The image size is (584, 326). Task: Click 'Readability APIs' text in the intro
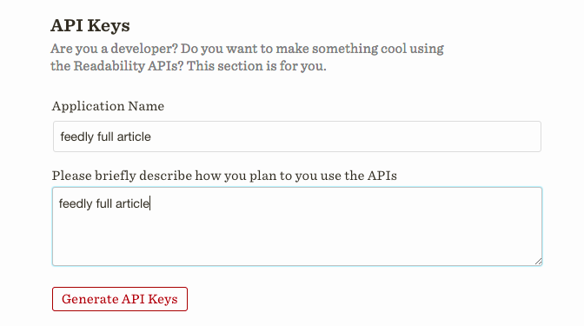coord(123,66)
